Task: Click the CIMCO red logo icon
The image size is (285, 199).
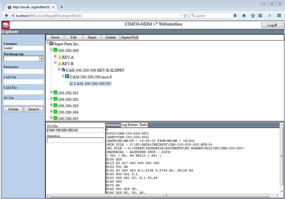Action: coord(6,25)
